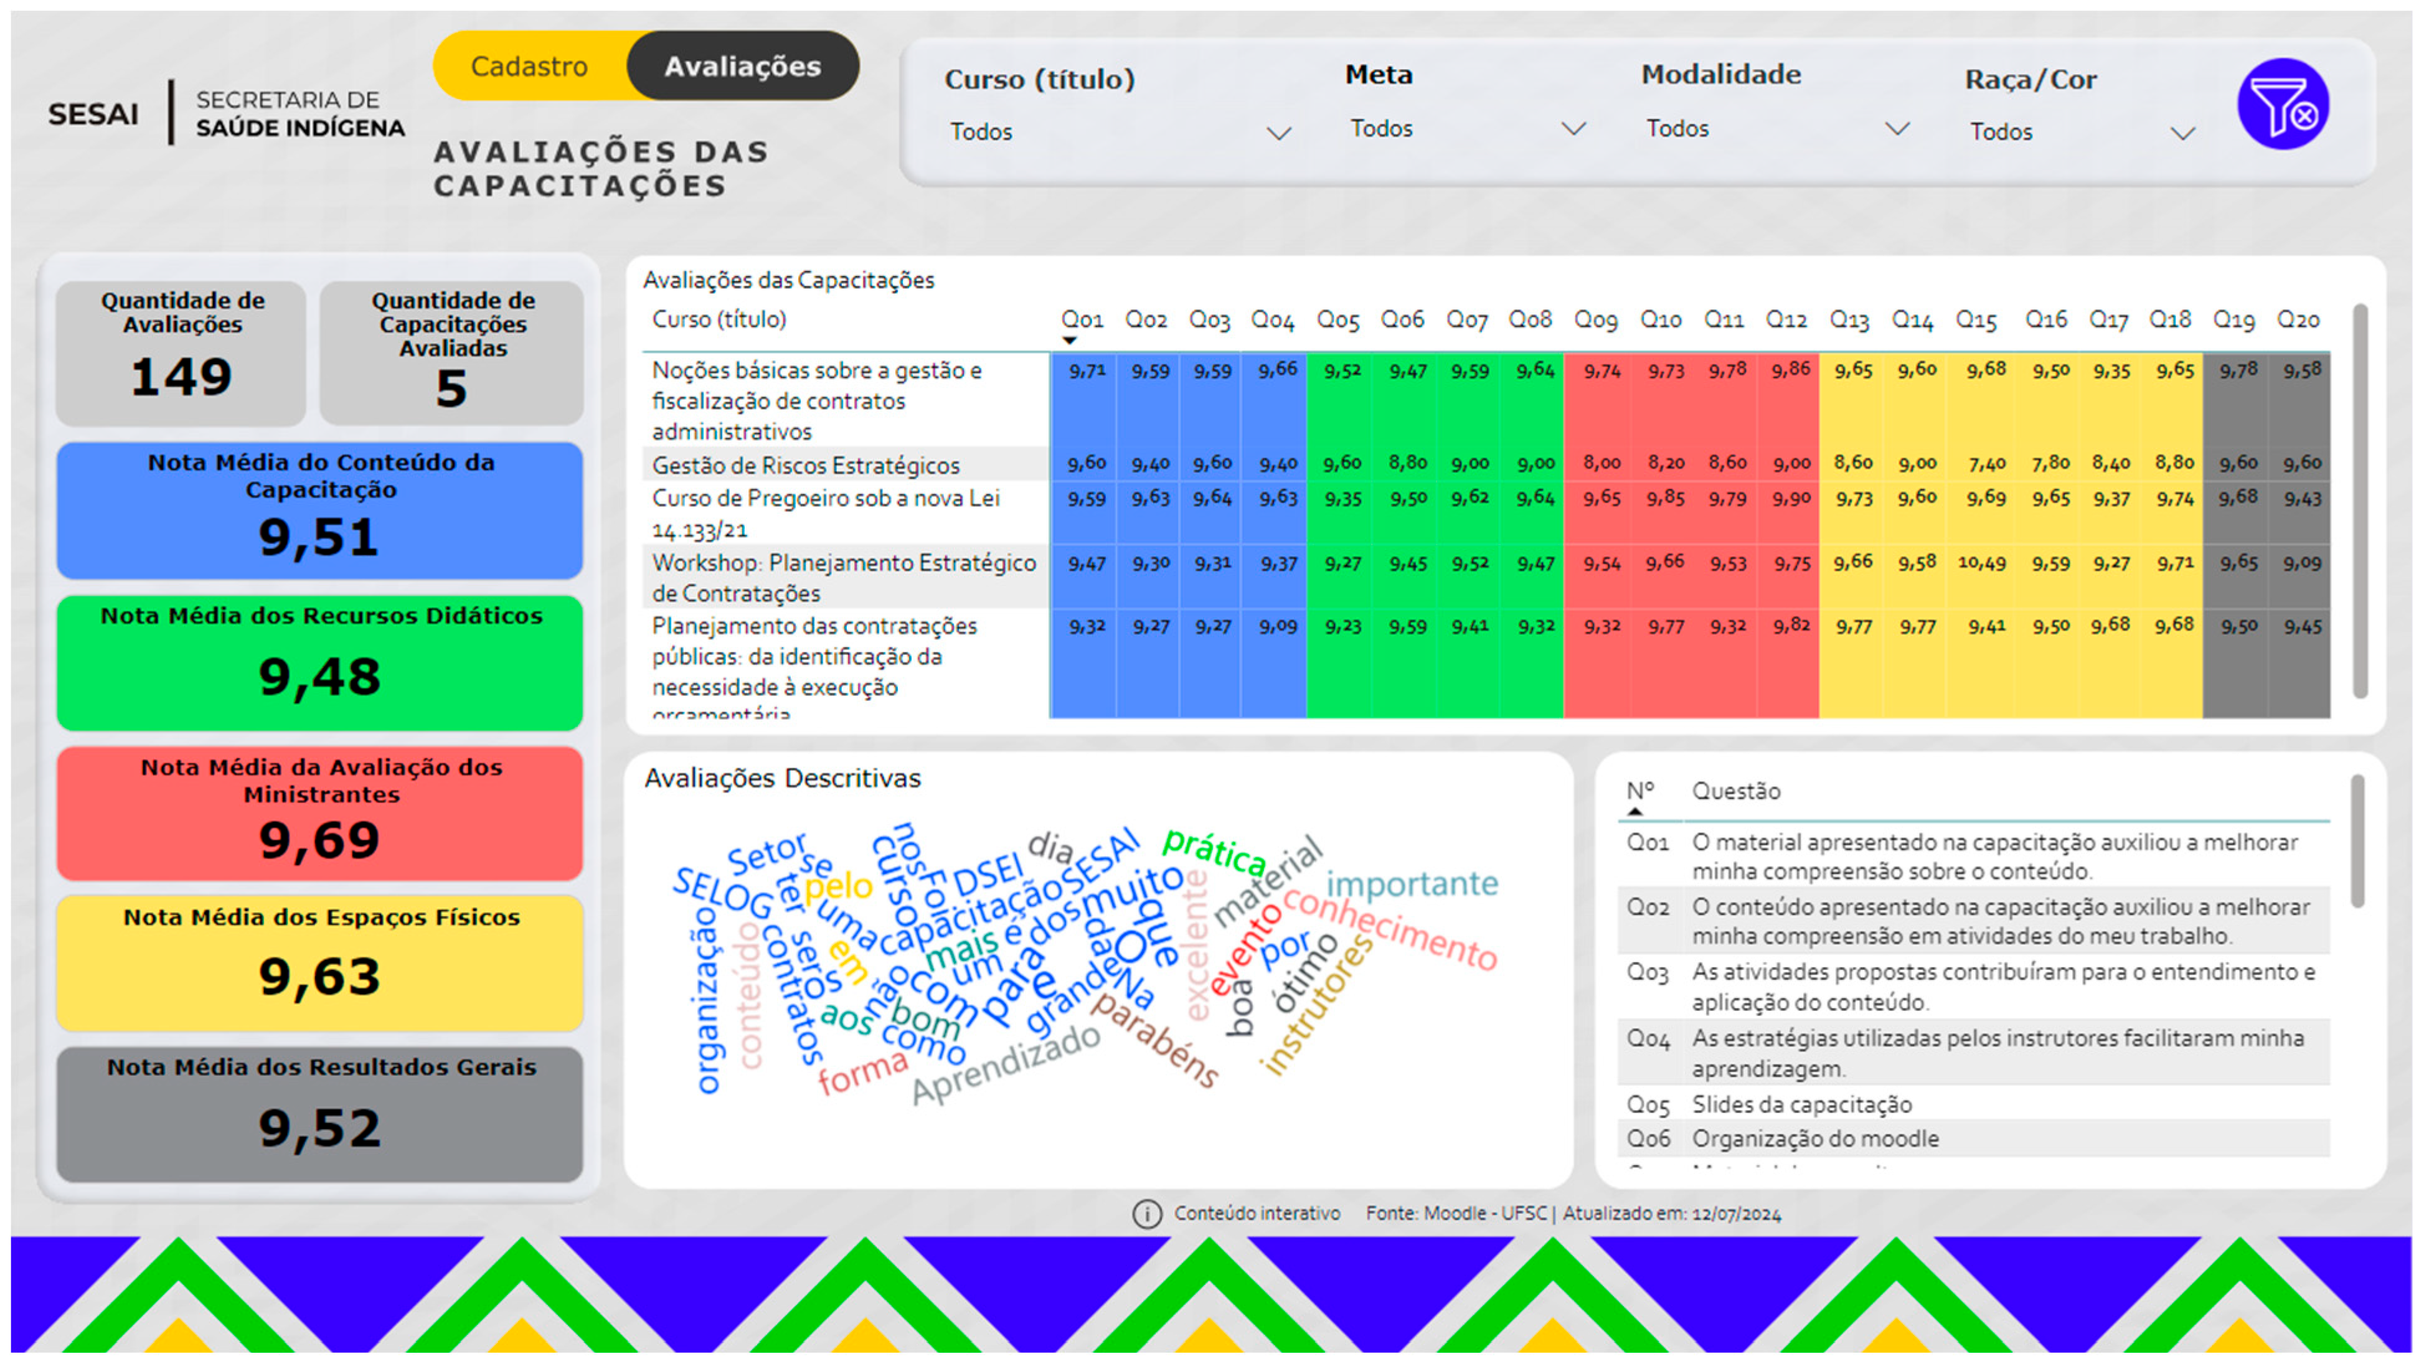This screenshot has height=1364, width=2424.
Task: Click the SESAI logo
Action: tap(92, 114)
